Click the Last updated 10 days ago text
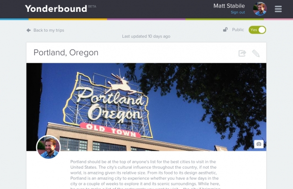This screenshot has height=189, width=293. 146,36
